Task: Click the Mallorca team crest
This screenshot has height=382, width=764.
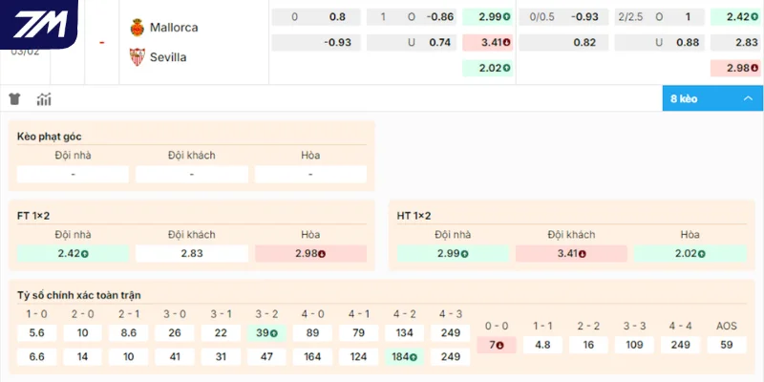Action: (137, 28)
